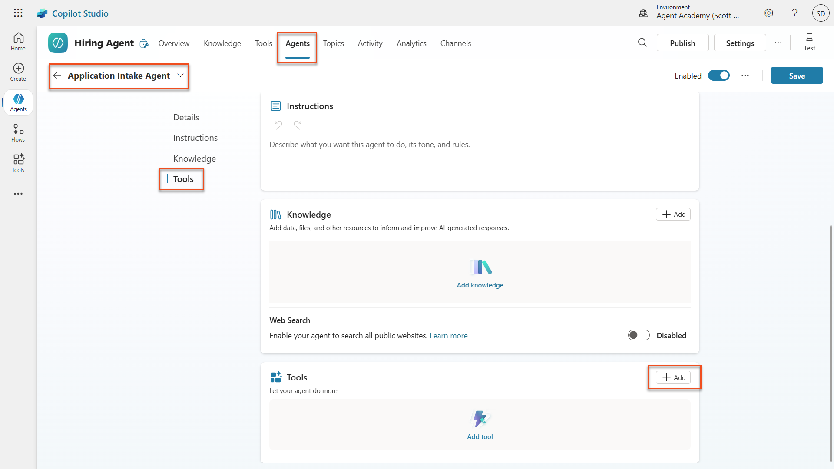Open the app launcher waffle icon

[18, 13]
